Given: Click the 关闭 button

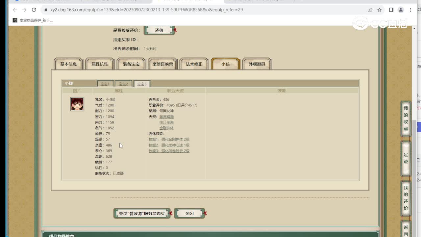Looking at the screenshot, I should tap(189, 213).
